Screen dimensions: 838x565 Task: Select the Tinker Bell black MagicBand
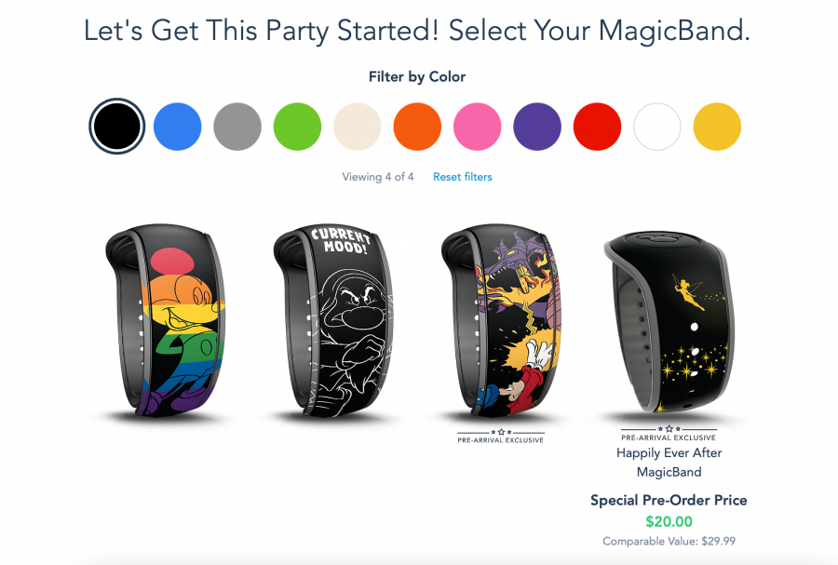click(669, 321)
